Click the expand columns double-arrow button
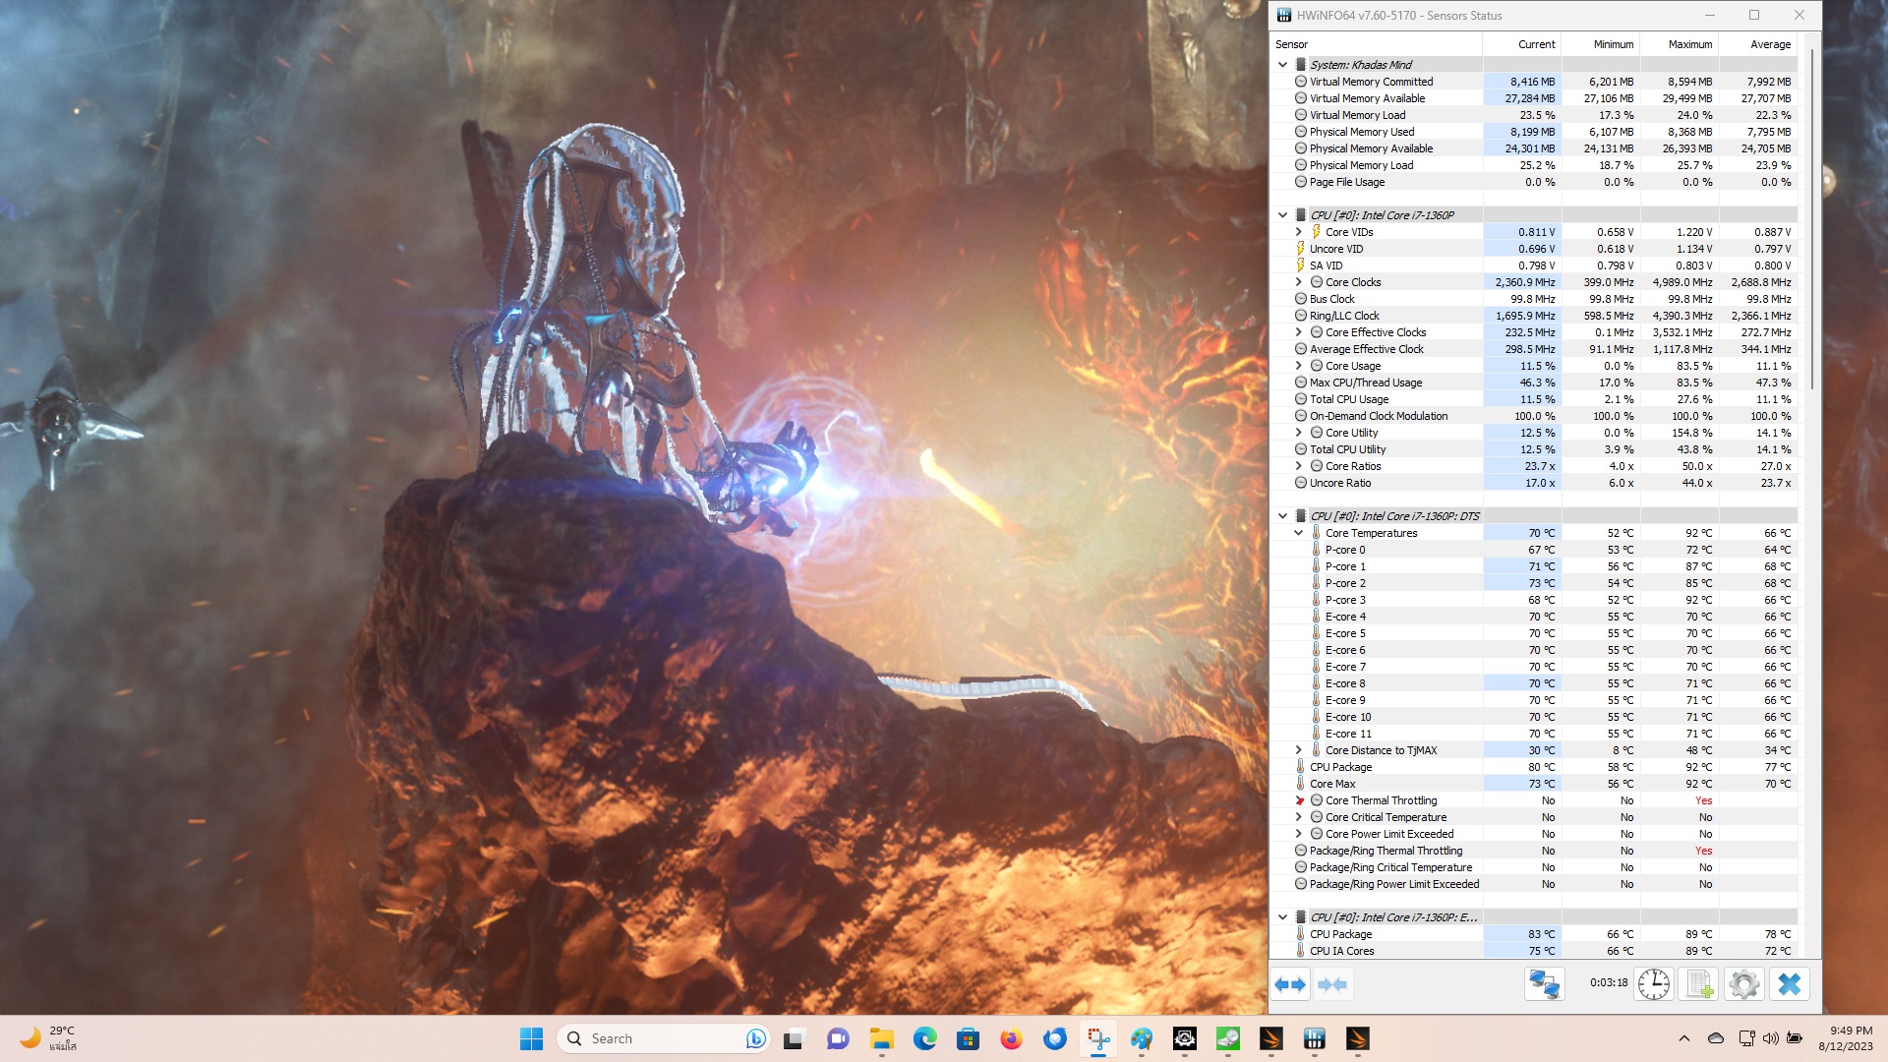 (x=1290, y=984)
